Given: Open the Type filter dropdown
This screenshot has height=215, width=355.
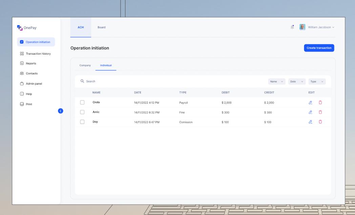Looking at the screenshot, I should coord(317,82).
